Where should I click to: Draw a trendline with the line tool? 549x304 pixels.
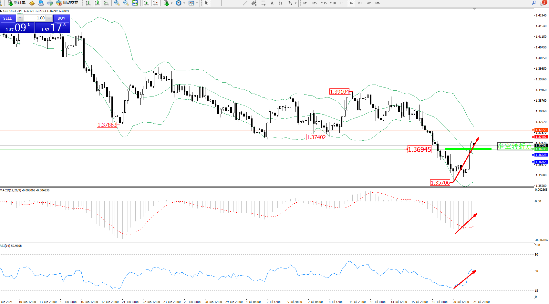tap(245, 3)
